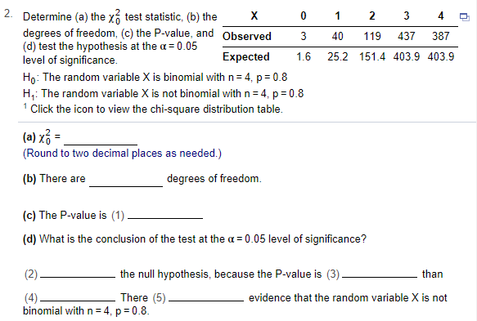477x321 pixels.
Task: Click the question number 2 label
Action: tap(8, 14)
